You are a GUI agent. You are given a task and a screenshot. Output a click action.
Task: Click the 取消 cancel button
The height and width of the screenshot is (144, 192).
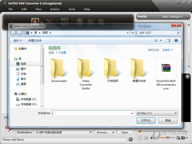pos(168,121)
